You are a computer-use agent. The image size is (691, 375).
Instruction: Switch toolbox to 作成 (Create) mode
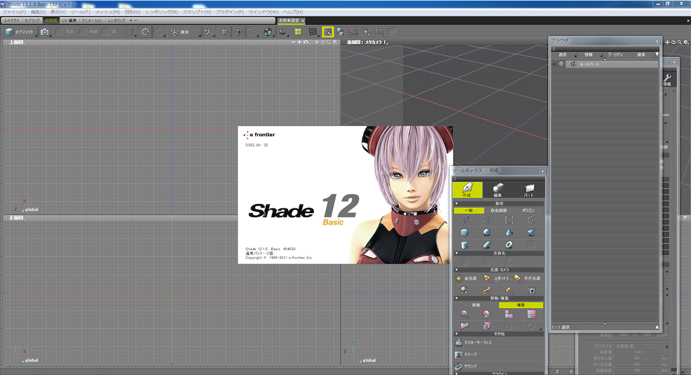pos(468,190)
